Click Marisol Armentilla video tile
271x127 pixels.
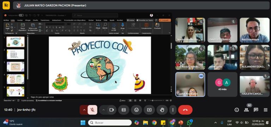(x=190, y=30)
